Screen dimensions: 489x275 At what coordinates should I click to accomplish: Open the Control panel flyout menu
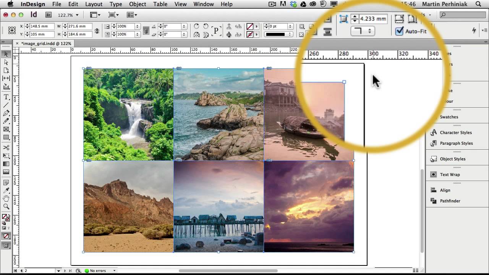point(484,30)
